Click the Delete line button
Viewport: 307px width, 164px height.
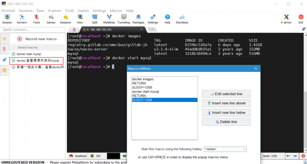[226, 122]
